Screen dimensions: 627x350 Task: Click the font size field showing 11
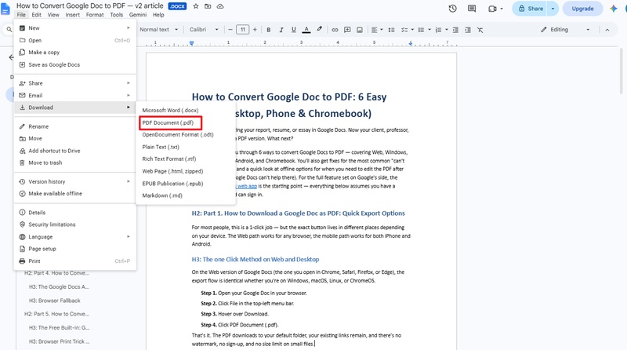pos(242,30)
